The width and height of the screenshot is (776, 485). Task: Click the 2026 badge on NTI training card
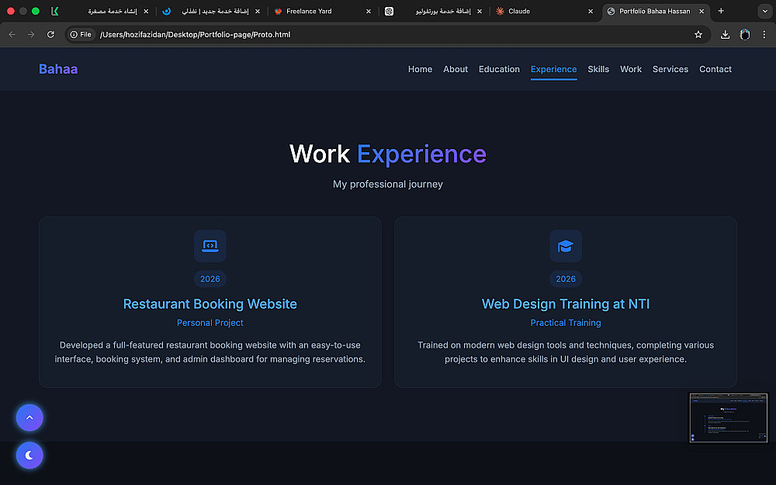point(566,279)
